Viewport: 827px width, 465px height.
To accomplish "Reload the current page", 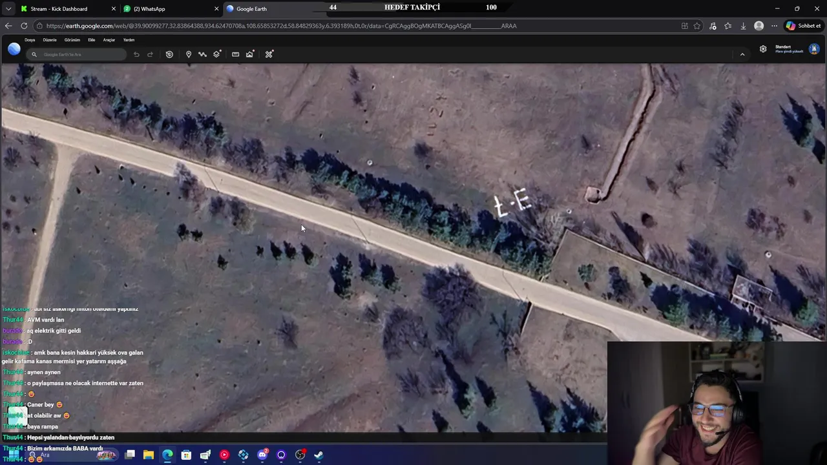I will pos(24,26).
